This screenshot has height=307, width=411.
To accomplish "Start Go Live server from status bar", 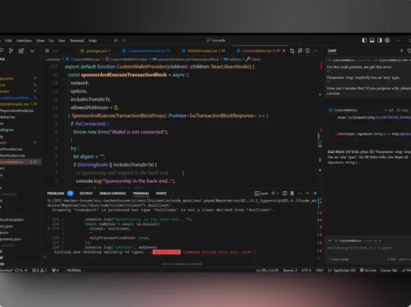I will tap(368, 270).
